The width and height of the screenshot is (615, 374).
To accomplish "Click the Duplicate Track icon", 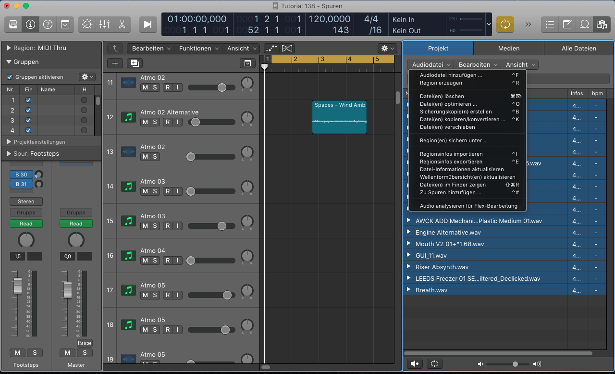I will click(135, 63).
